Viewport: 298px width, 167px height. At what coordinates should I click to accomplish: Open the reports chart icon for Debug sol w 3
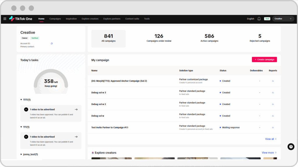point(273,93)
